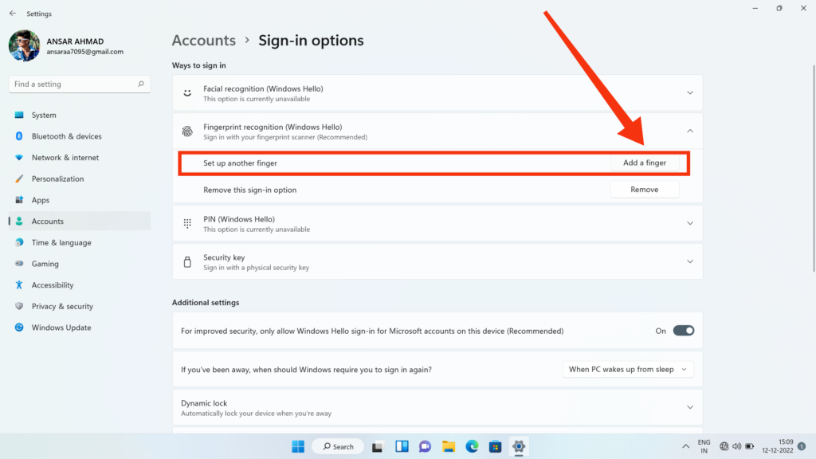Expand the Facial recognition option
Screen dimensions: 816x459
[690, 92]
